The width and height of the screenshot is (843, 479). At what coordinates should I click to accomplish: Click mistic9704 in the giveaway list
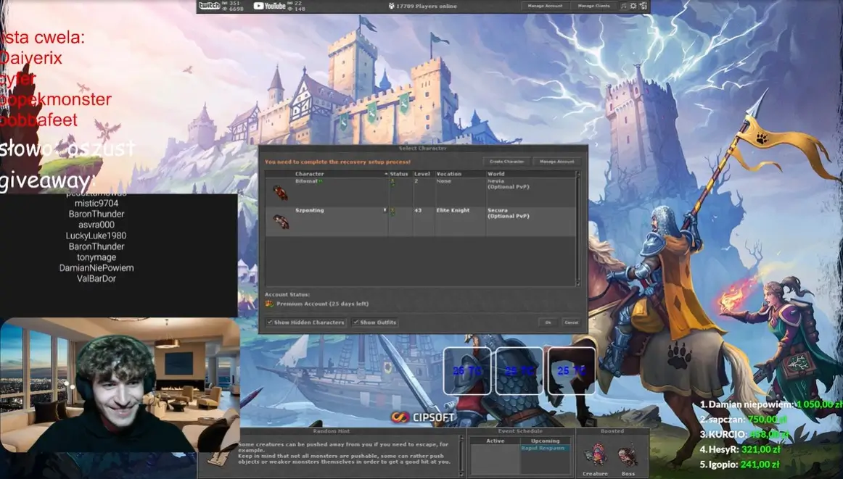click(x=96, y=203)
